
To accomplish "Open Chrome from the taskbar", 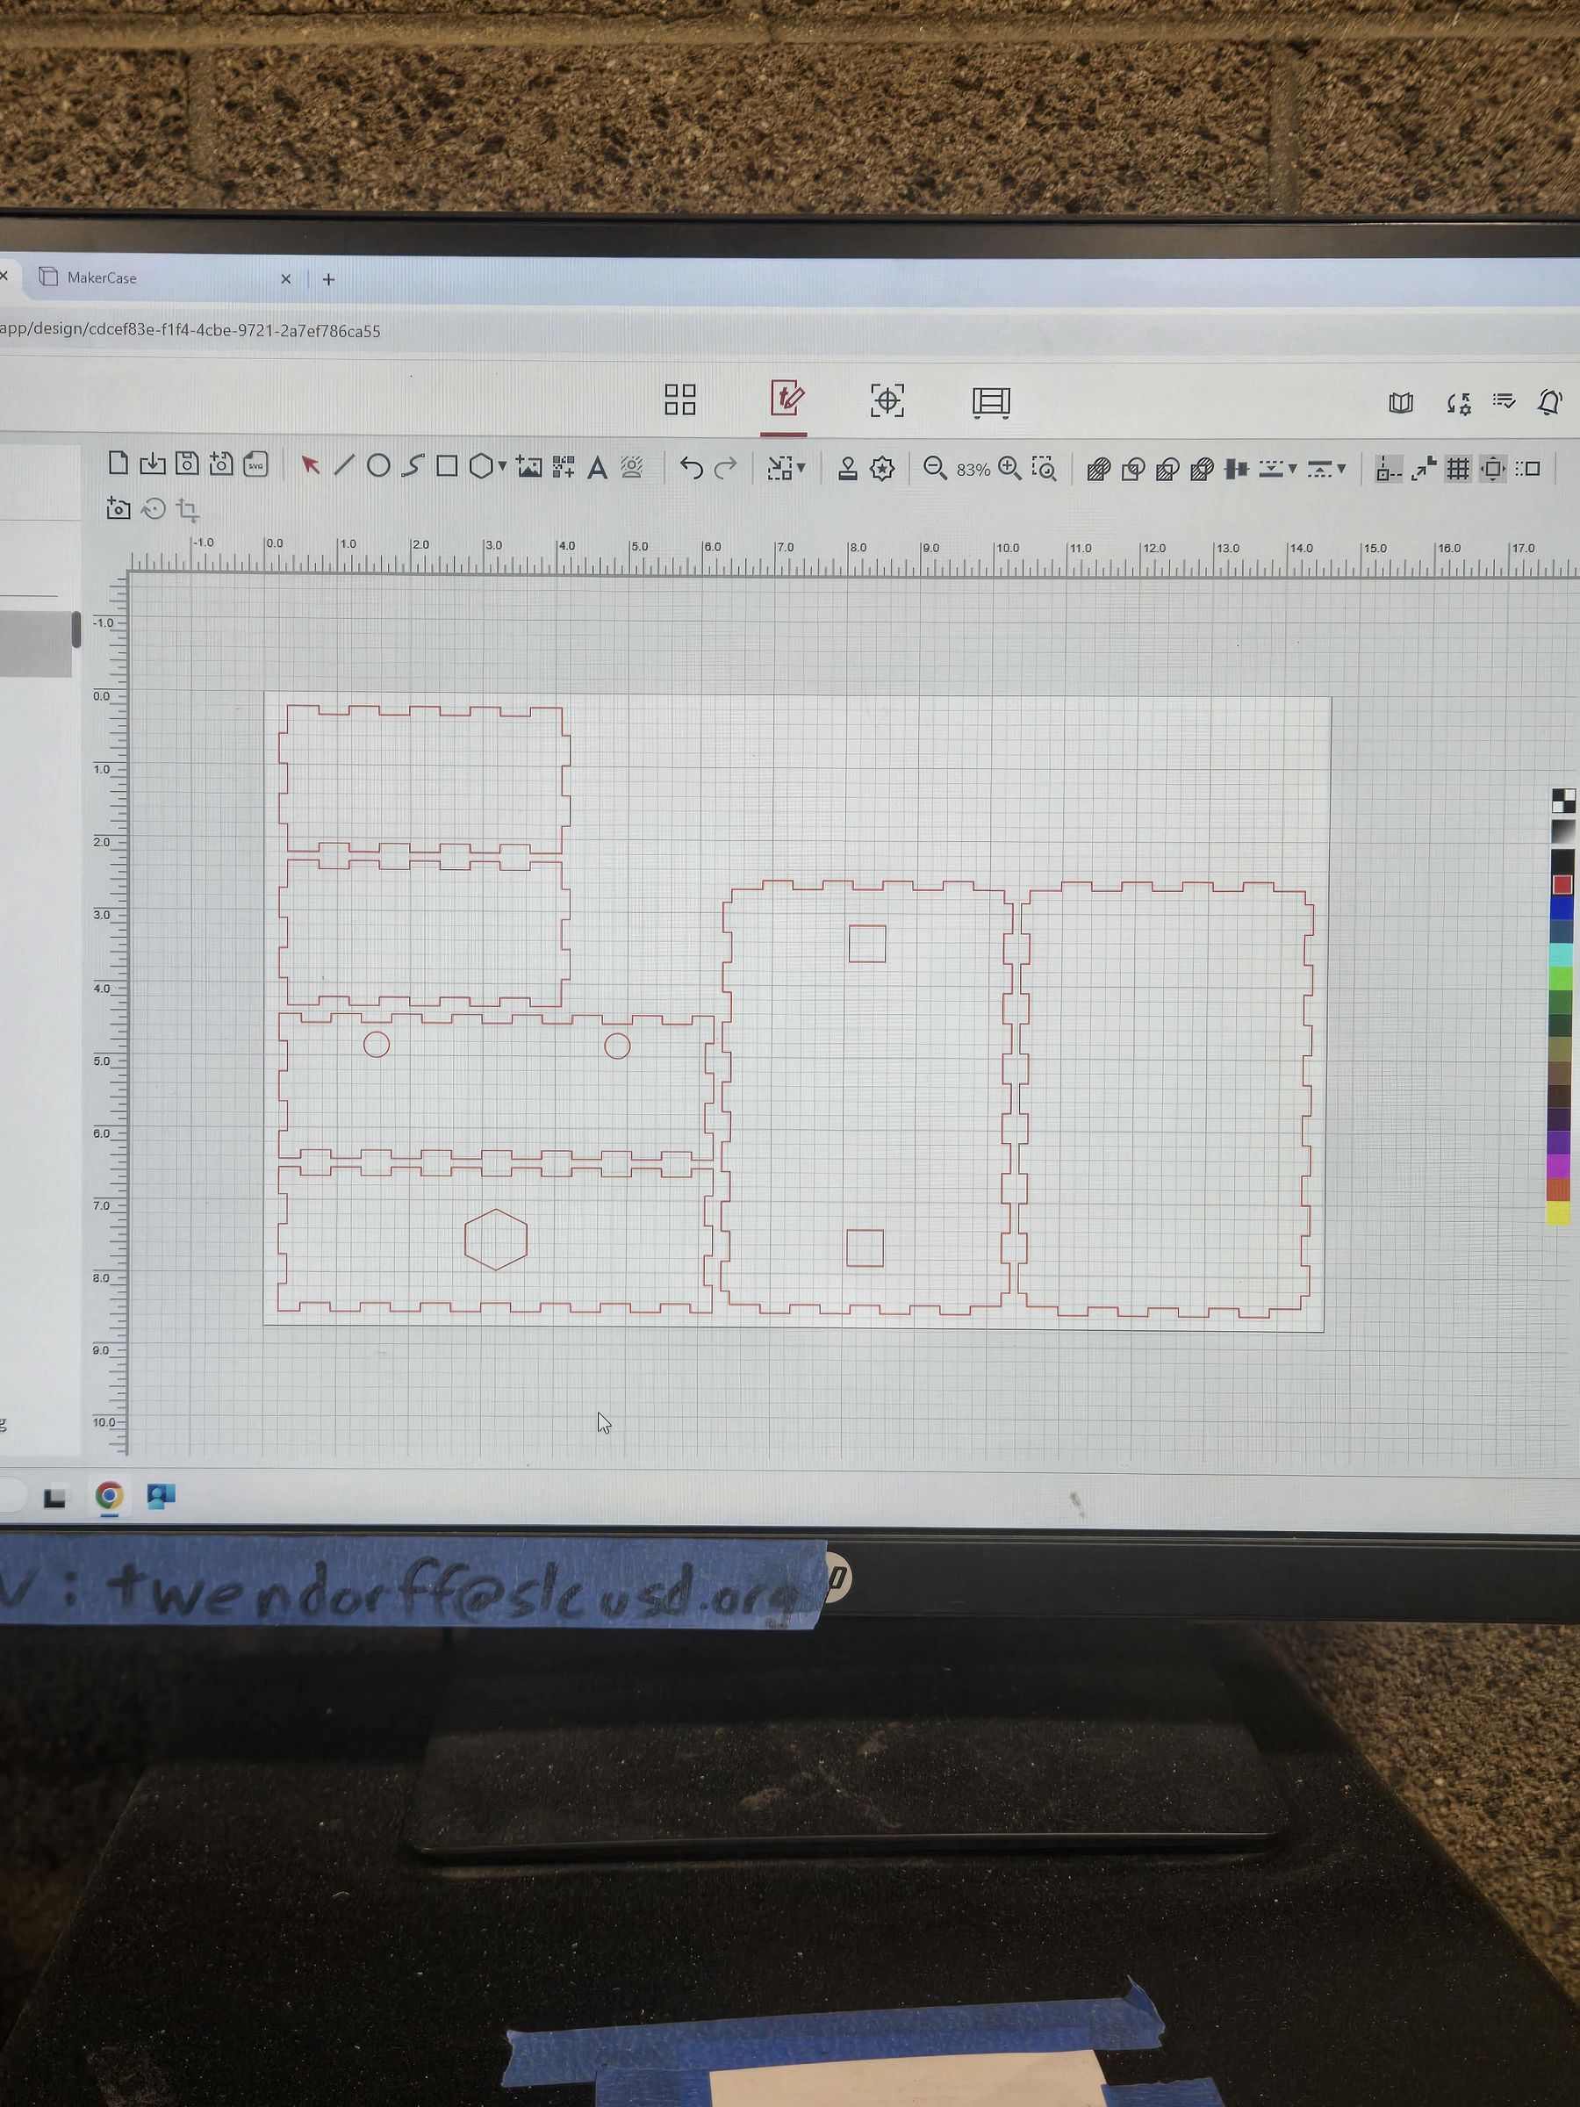I will coord(109,1497).
